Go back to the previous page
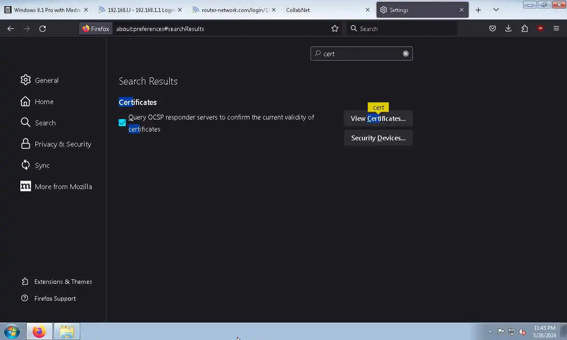The height and width of the screenshot is (340, 567). [x=11, y=29]
